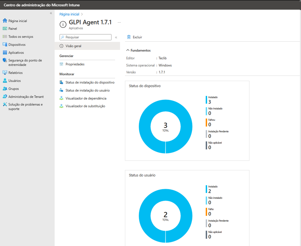Go to Relatórios in the sidebar
Screen dimensions: 301x246
pos(16,73)
